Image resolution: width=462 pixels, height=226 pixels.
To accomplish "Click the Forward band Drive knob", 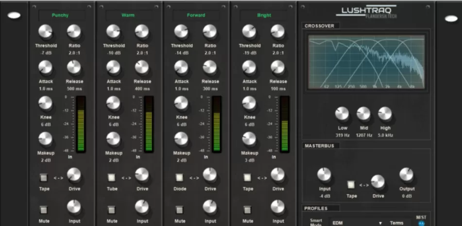I will (210, 175).
